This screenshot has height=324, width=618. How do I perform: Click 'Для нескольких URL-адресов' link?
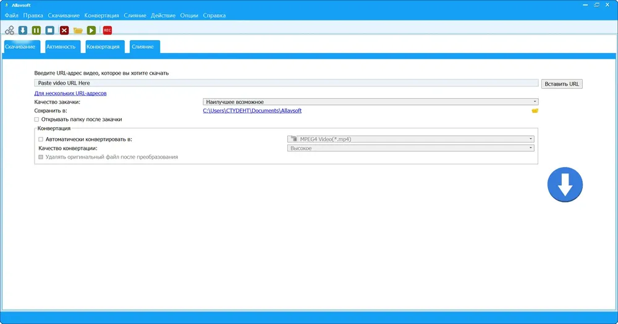[70, 93]
